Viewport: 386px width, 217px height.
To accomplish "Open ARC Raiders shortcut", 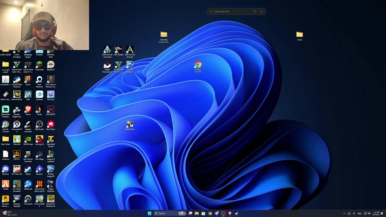I will (119, 51).
